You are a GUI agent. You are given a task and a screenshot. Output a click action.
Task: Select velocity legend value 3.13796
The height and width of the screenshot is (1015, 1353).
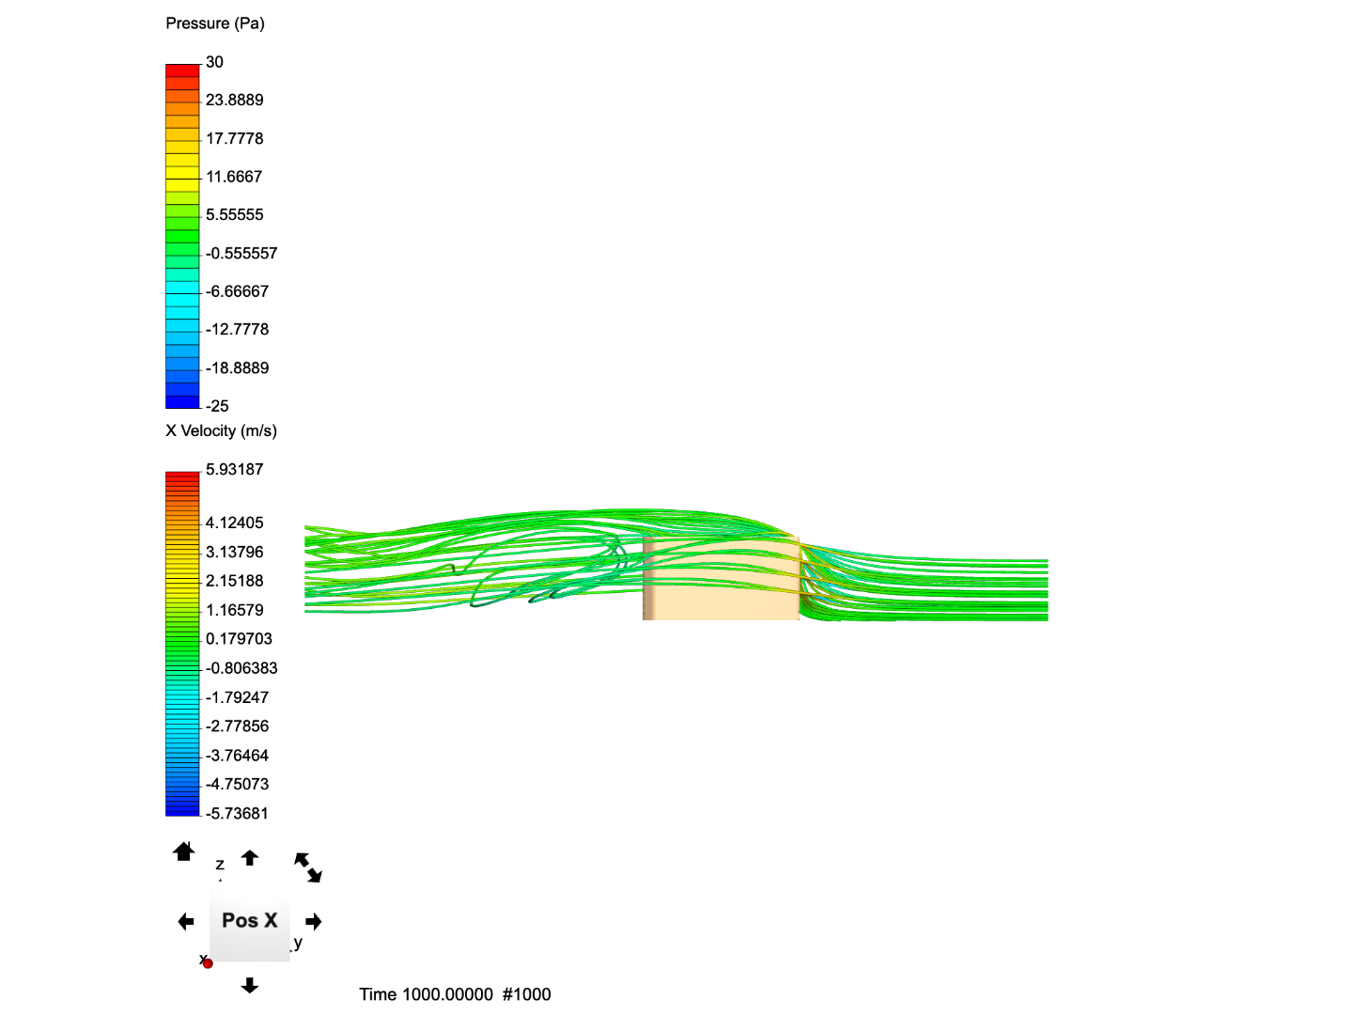coord(235,552)
